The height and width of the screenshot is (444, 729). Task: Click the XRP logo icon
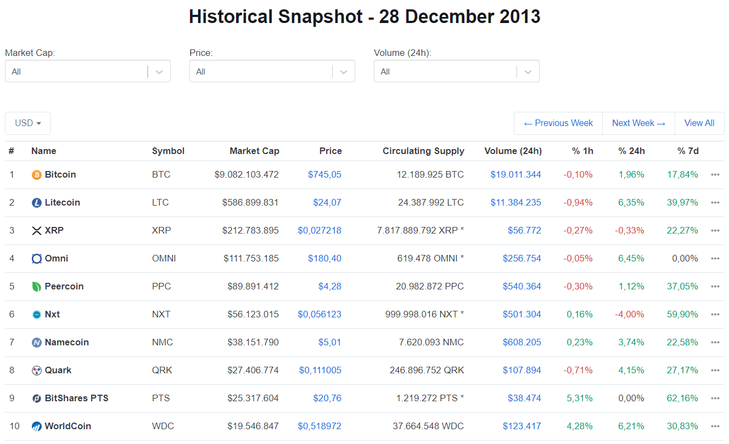point(37,231)
